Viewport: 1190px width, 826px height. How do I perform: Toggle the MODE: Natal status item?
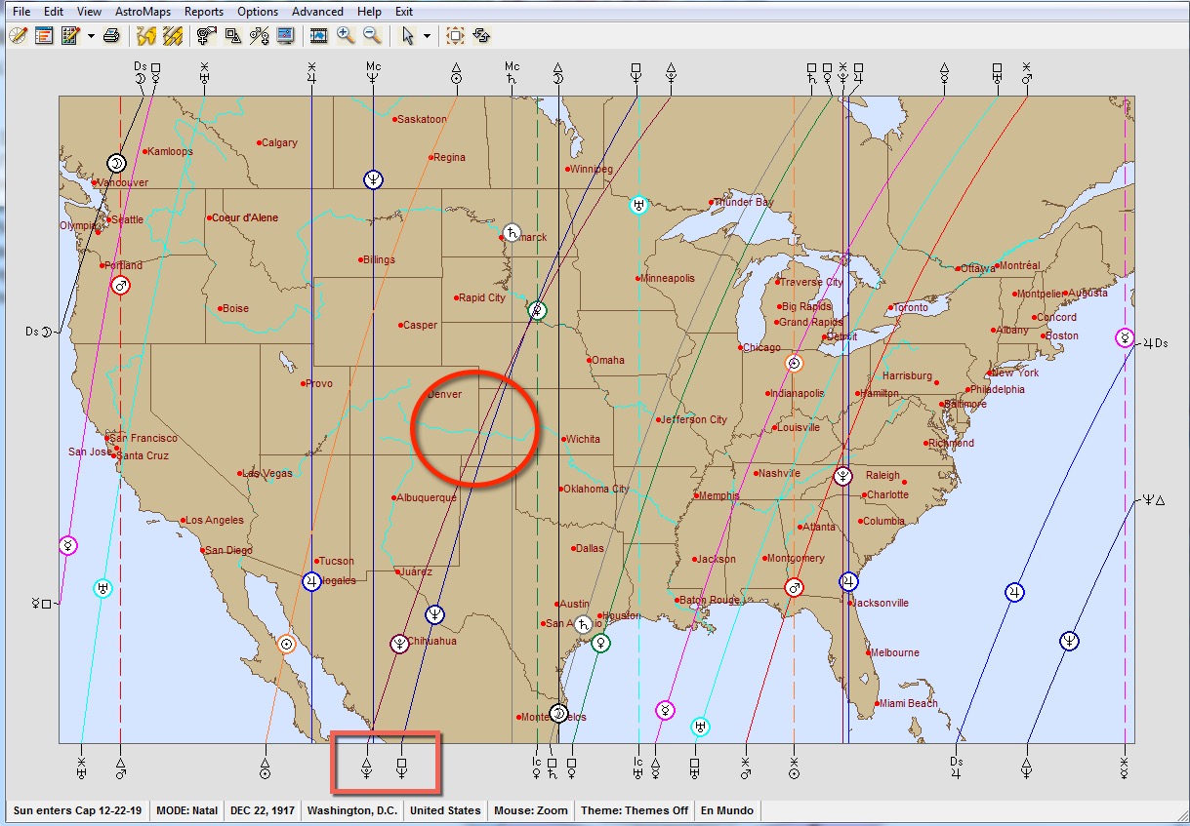pos(187,810)
